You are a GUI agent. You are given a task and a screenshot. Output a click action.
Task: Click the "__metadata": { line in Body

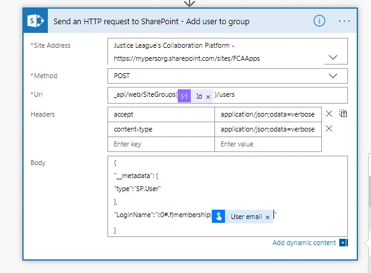click(136, 176)
